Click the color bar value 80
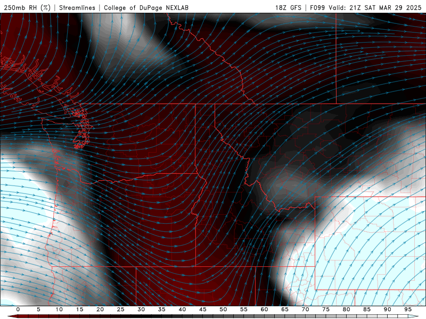426x319 pixels. point(347,309)
